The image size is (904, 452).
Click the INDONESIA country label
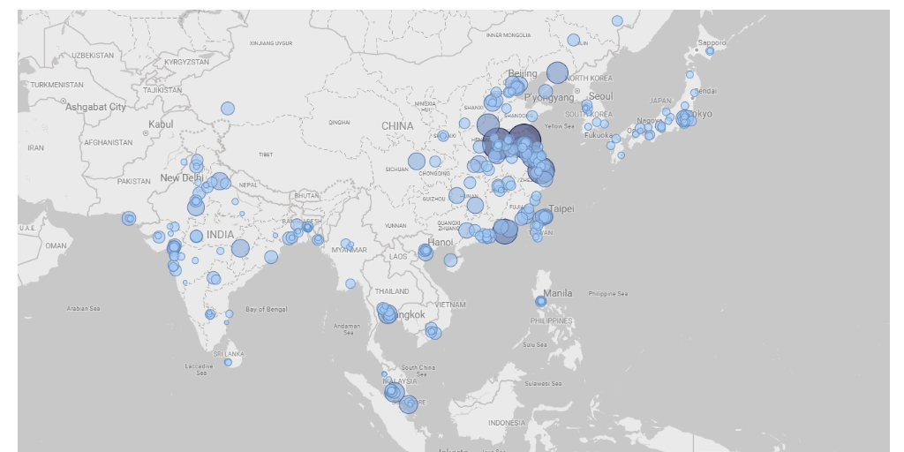507,423
